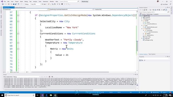Click the categorized view icon in Properties panel
173x97 pixels.
click(140, 60)
